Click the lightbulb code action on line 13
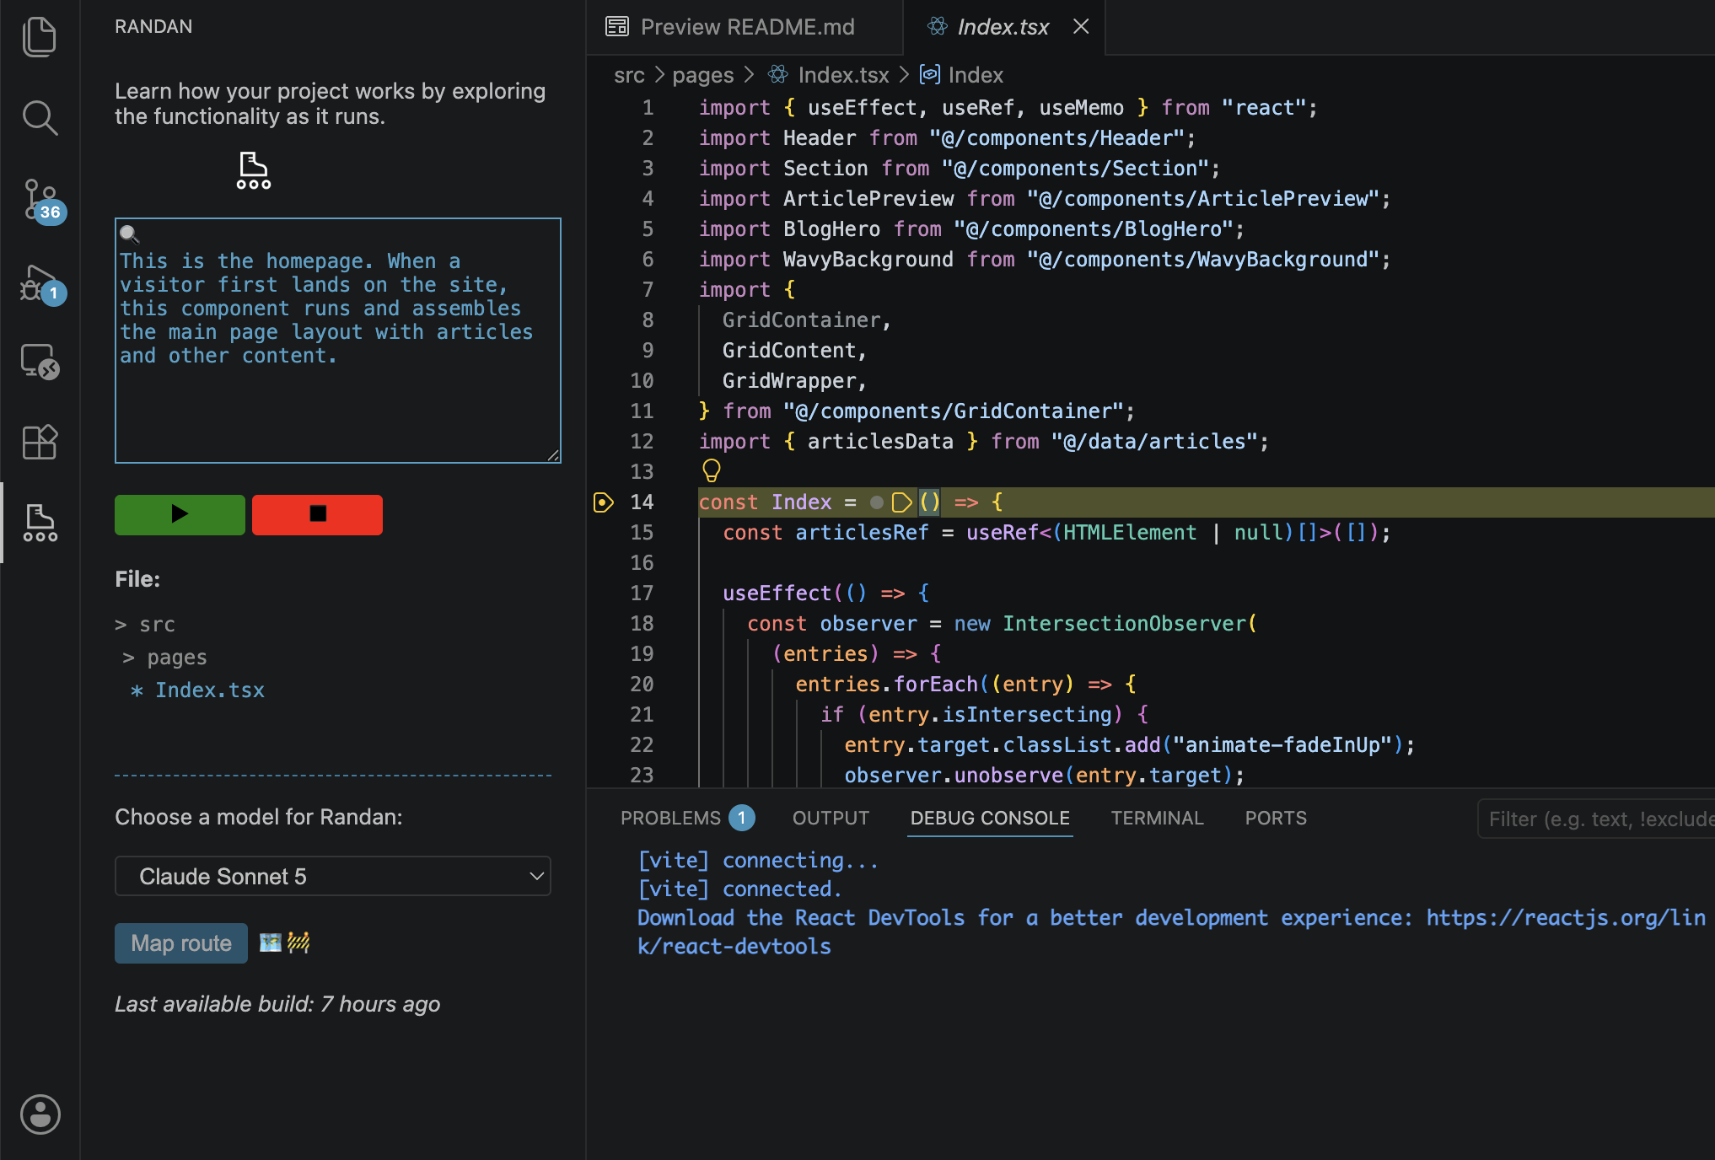This screenshot has height=1160, width=1715. (712, 470)
